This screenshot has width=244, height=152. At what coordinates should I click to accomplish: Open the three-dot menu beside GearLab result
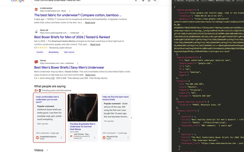coord(83,33)
